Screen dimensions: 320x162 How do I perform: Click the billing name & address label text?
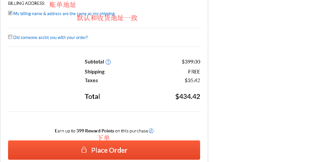point(64,14)
